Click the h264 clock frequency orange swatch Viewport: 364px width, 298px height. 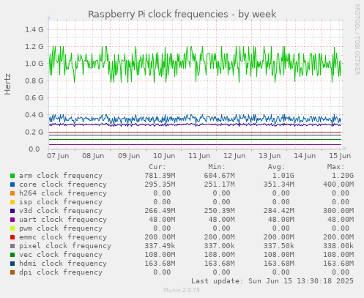coord(12,193)
